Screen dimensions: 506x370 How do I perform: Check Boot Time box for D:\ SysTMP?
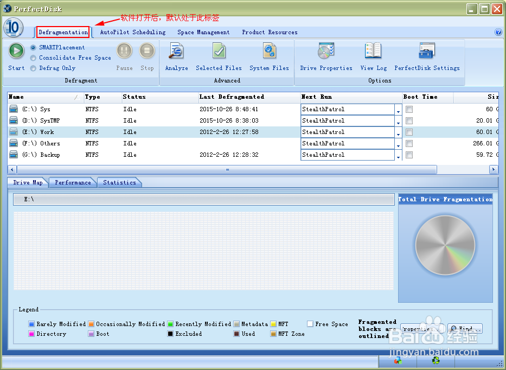point(409,121)
